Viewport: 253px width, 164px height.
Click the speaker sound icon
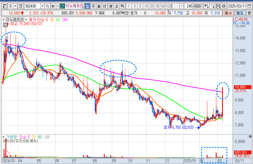tap(53, 6)
